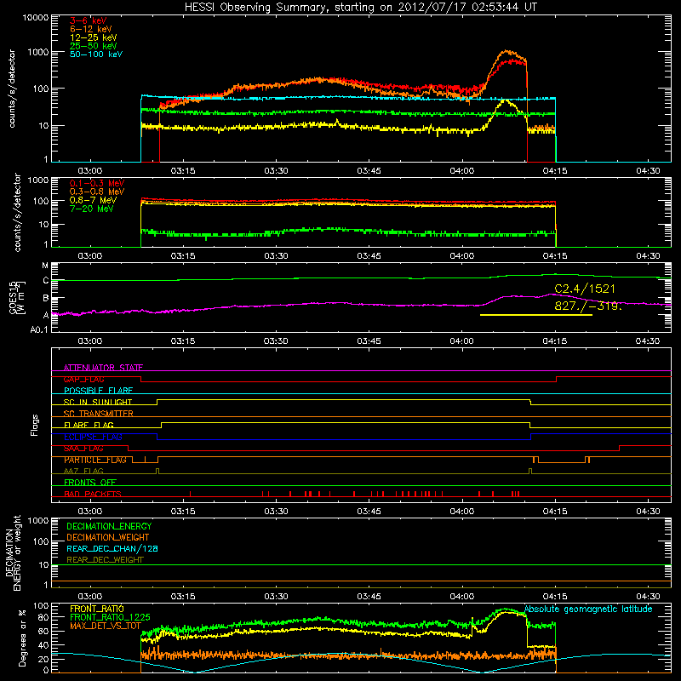Screen dimensions: 681x681
Task: Select the 50-100 keV legend label
Action: (x=96, y=54)
